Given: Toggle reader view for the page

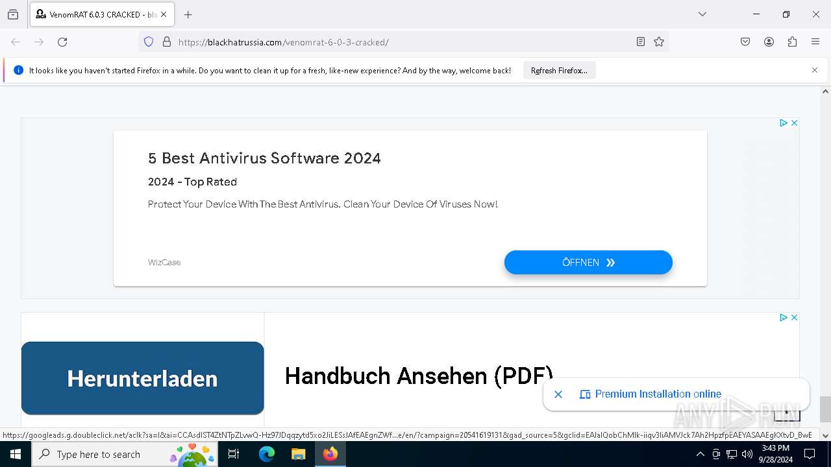Looking at the screenshot, I should tap(641, 42).
